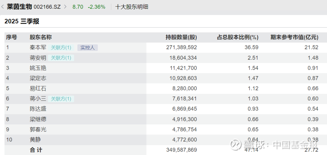Click the back chevron before 莱茵生物
This screenshot has width=327, height=155.
3,7
